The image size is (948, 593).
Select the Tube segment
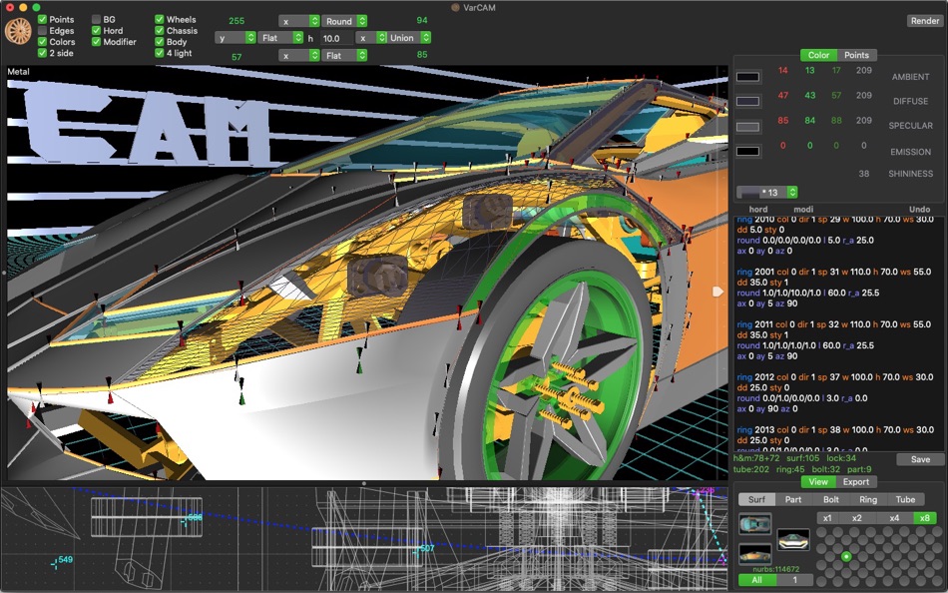pyautogui.click(x=905, y=499)
